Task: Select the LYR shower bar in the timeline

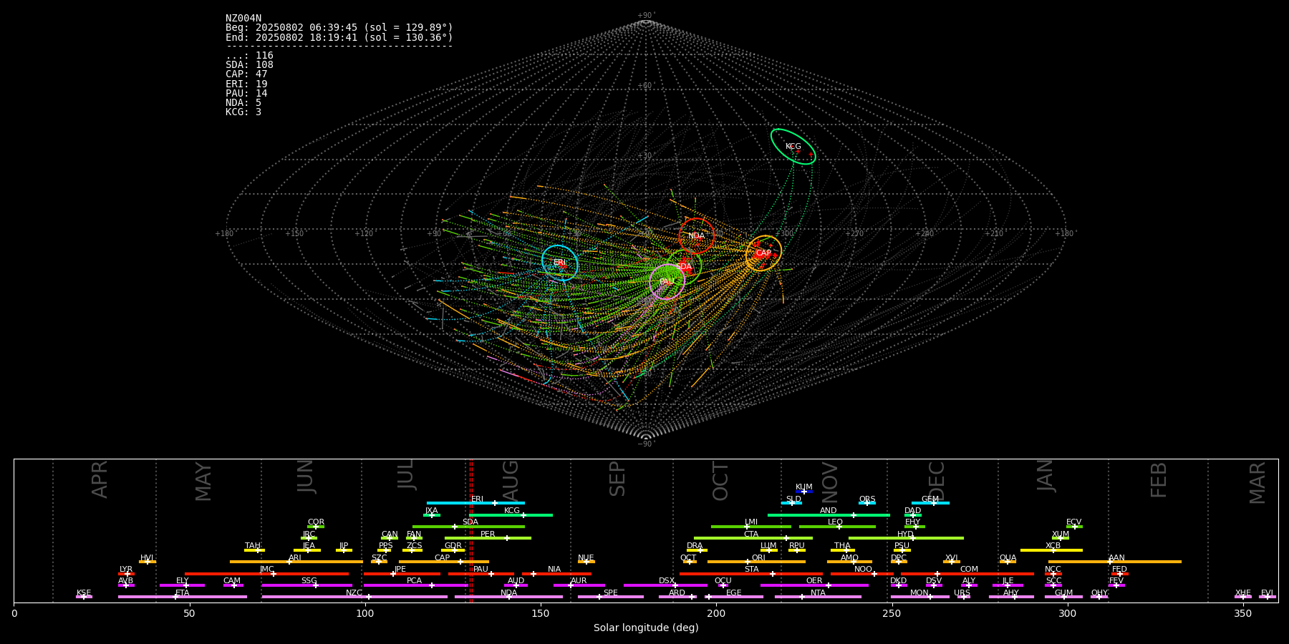Action: pos(126,574)
